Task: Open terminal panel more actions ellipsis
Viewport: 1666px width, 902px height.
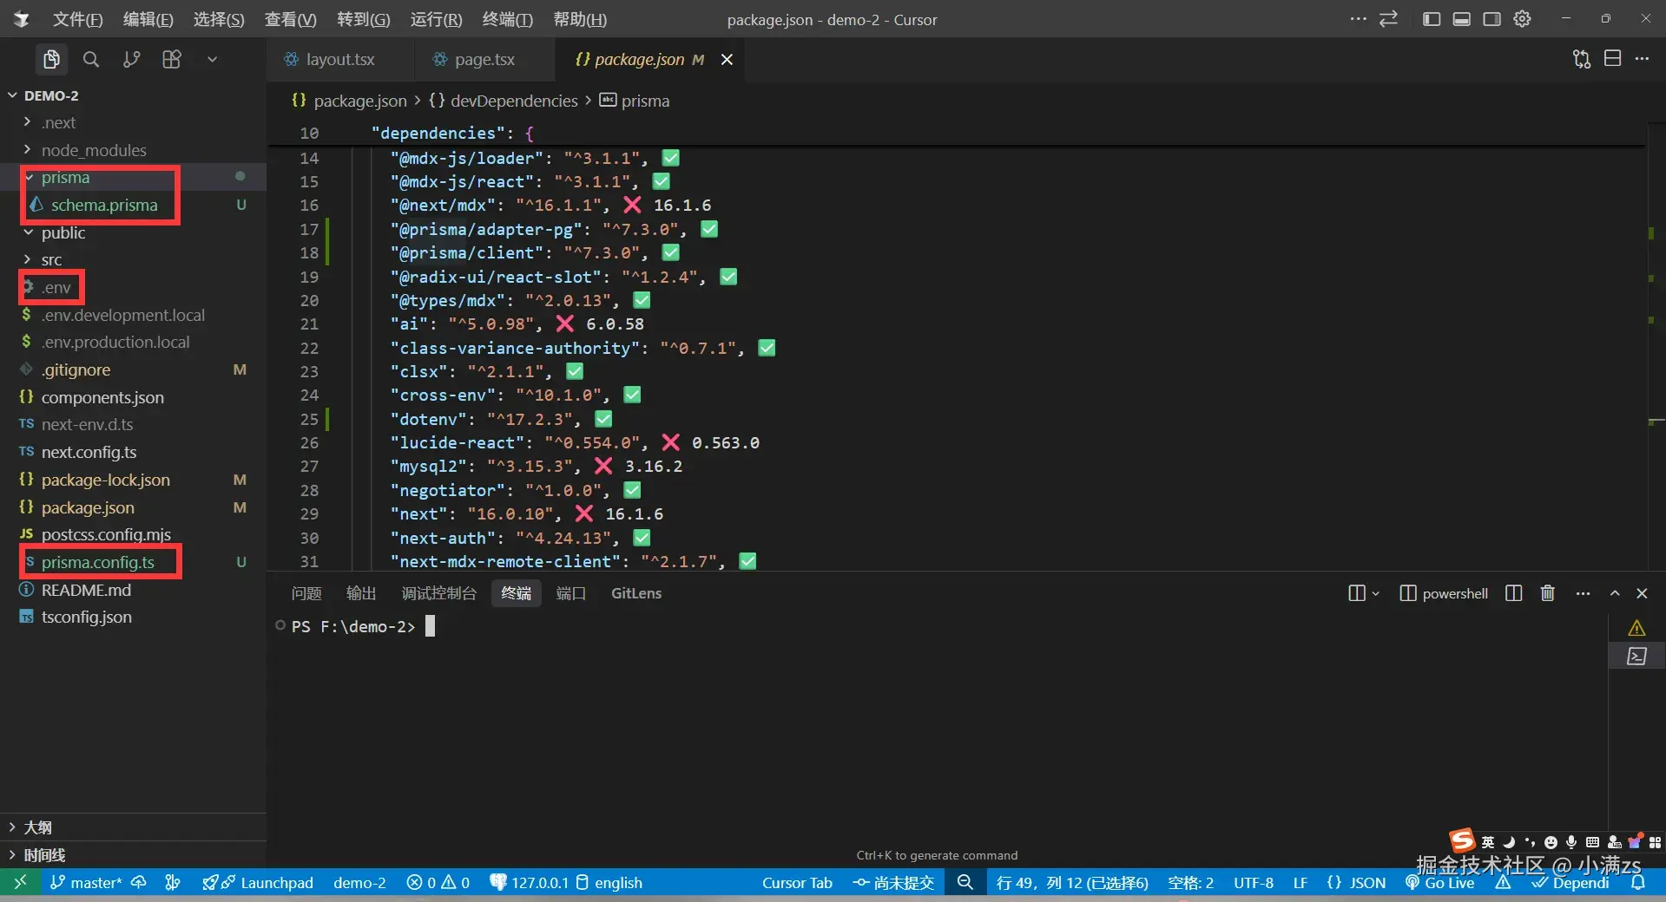Action: [1583, 593]
